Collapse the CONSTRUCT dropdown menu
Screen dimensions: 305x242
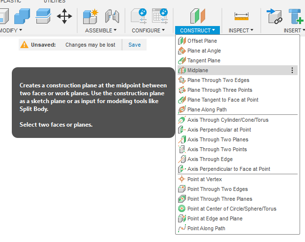[x=198, y=30]
